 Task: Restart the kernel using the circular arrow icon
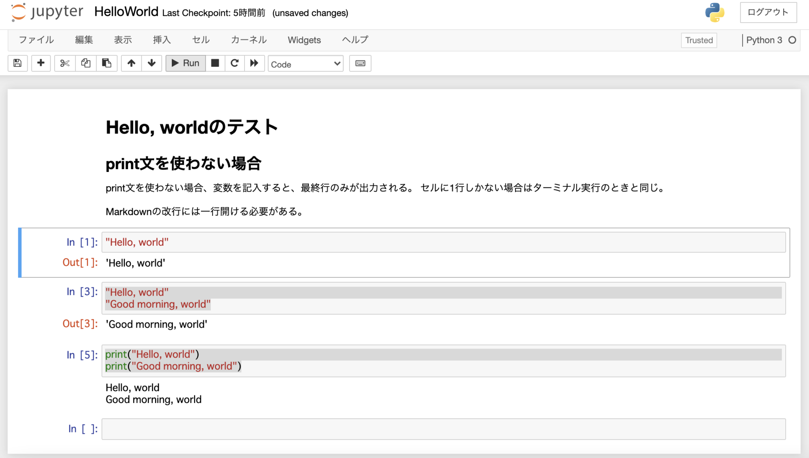(235, 63)
